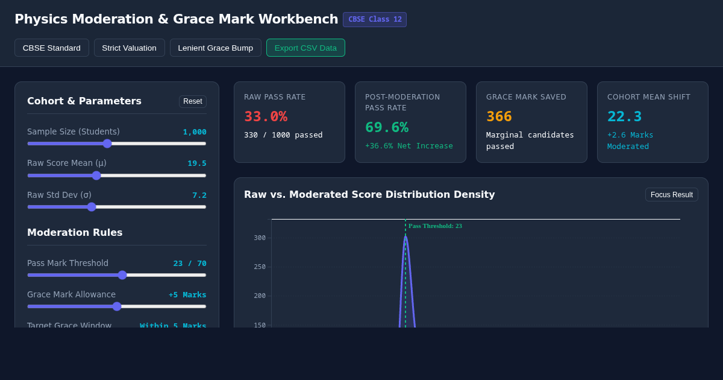Click '+36.6% Net Increase' text
Screen dimensions: 723x380
(409, 145)
